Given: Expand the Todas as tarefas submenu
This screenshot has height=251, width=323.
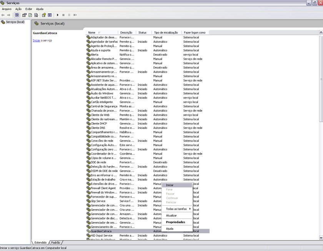Looking at the screenshot, I should click(177, 209).
